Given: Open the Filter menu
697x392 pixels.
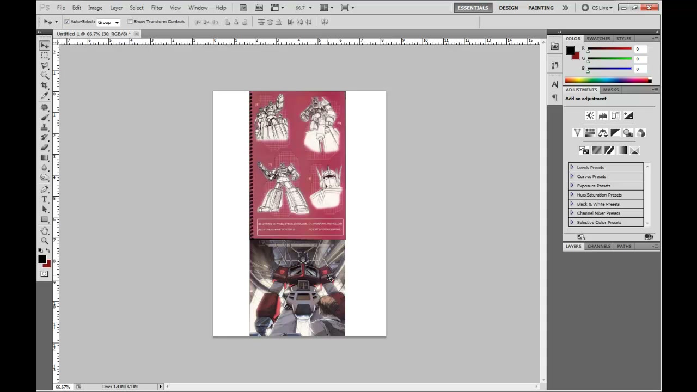Looking at the screenshot, I should click(x=157, y=8).
